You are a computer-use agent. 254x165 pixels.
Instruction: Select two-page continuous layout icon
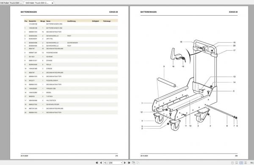tap(246, 163)
